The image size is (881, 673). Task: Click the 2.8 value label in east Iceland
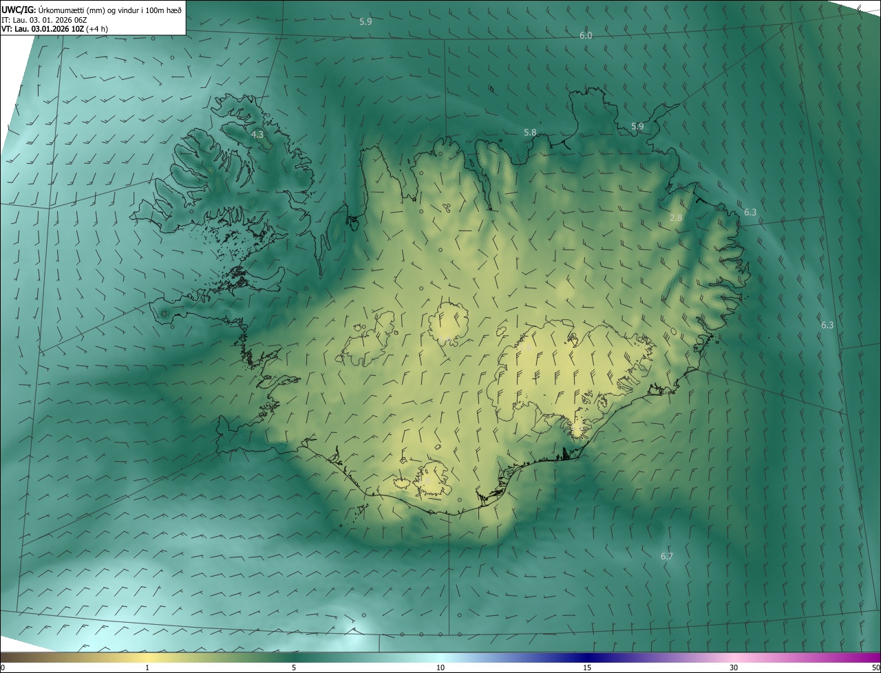(676, 217)
